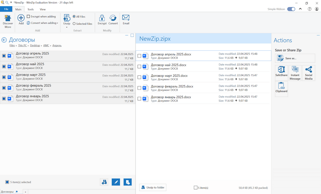
Task: Select the Договоры bottom tab
Action: click(7, 192)
